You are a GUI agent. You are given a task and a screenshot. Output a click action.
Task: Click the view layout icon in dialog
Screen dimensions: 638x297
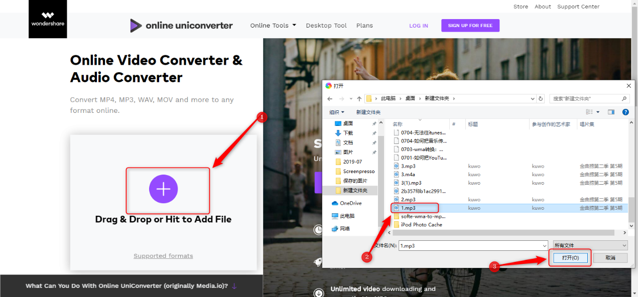point(589,112)
